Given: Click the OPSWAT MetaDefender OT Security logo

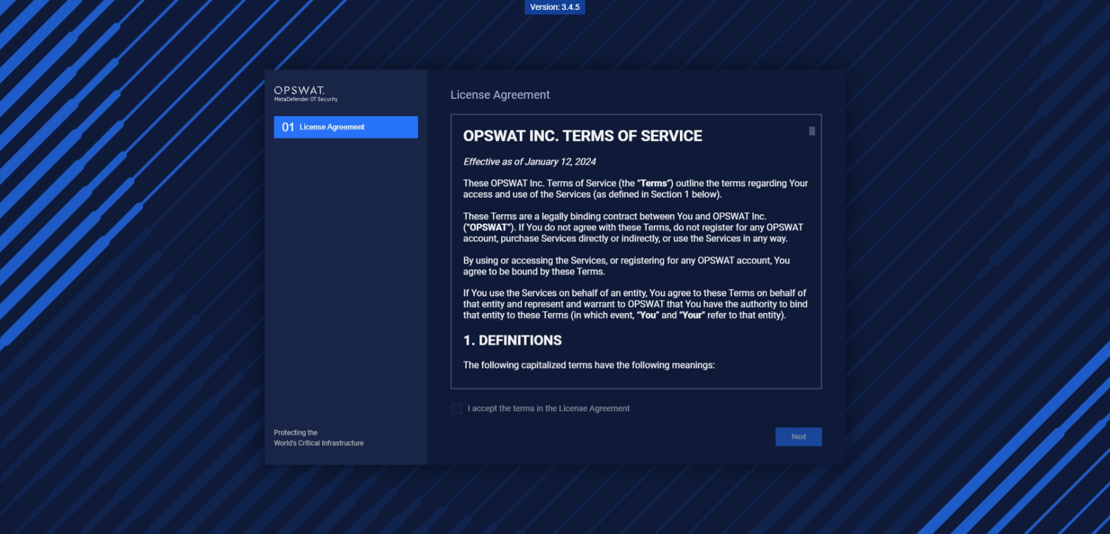Looking at the screenshot, I should 306,94.
